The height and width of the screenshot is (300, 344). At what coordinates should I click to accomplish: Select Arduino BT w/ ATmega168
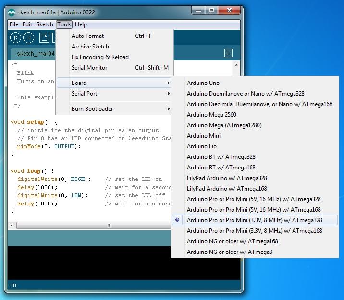[255, 168]
